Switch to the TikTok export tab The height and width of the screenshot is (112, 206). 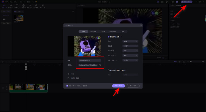tap(103, 32)
